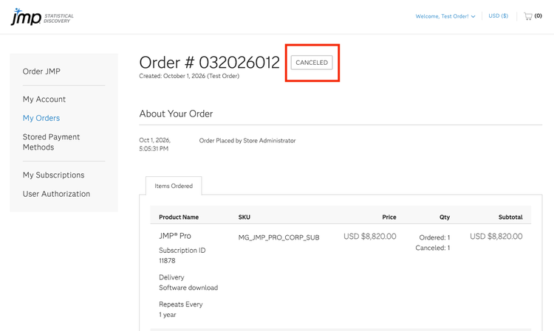
Task: Select My Orders in sidebar
Action: (41, 118)
